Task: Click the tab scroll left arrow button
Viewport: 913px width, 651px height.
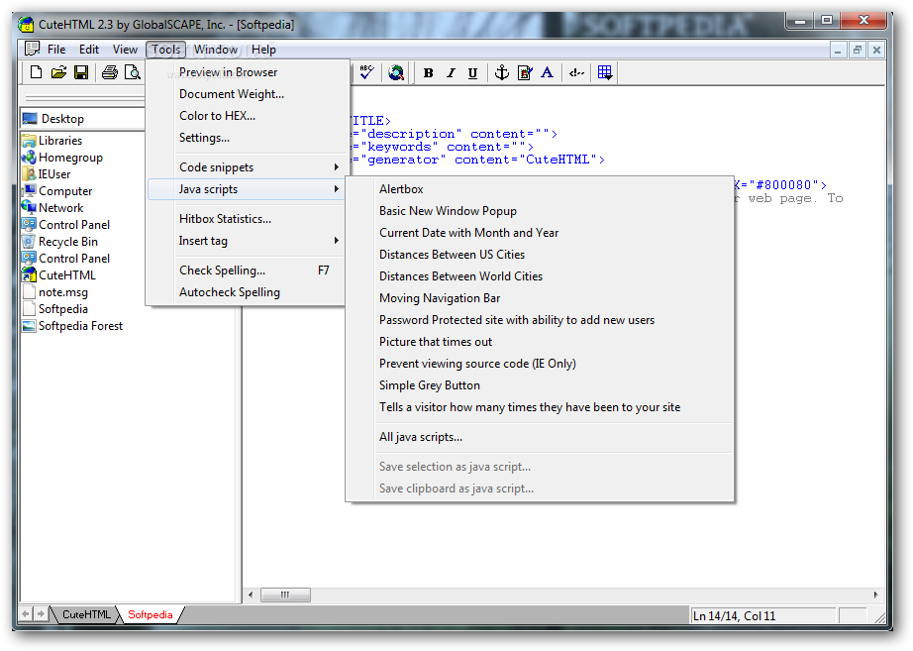Action: (26, 613)
